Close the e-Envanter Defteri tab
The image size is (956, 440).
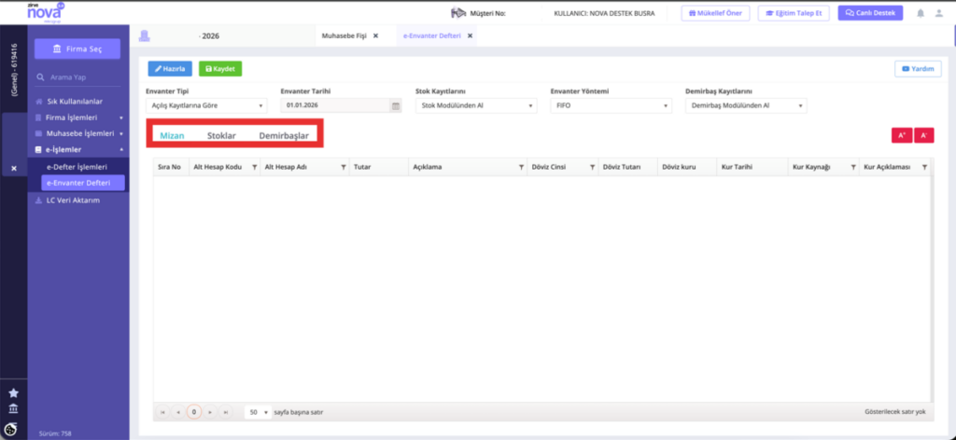(470, 36)
